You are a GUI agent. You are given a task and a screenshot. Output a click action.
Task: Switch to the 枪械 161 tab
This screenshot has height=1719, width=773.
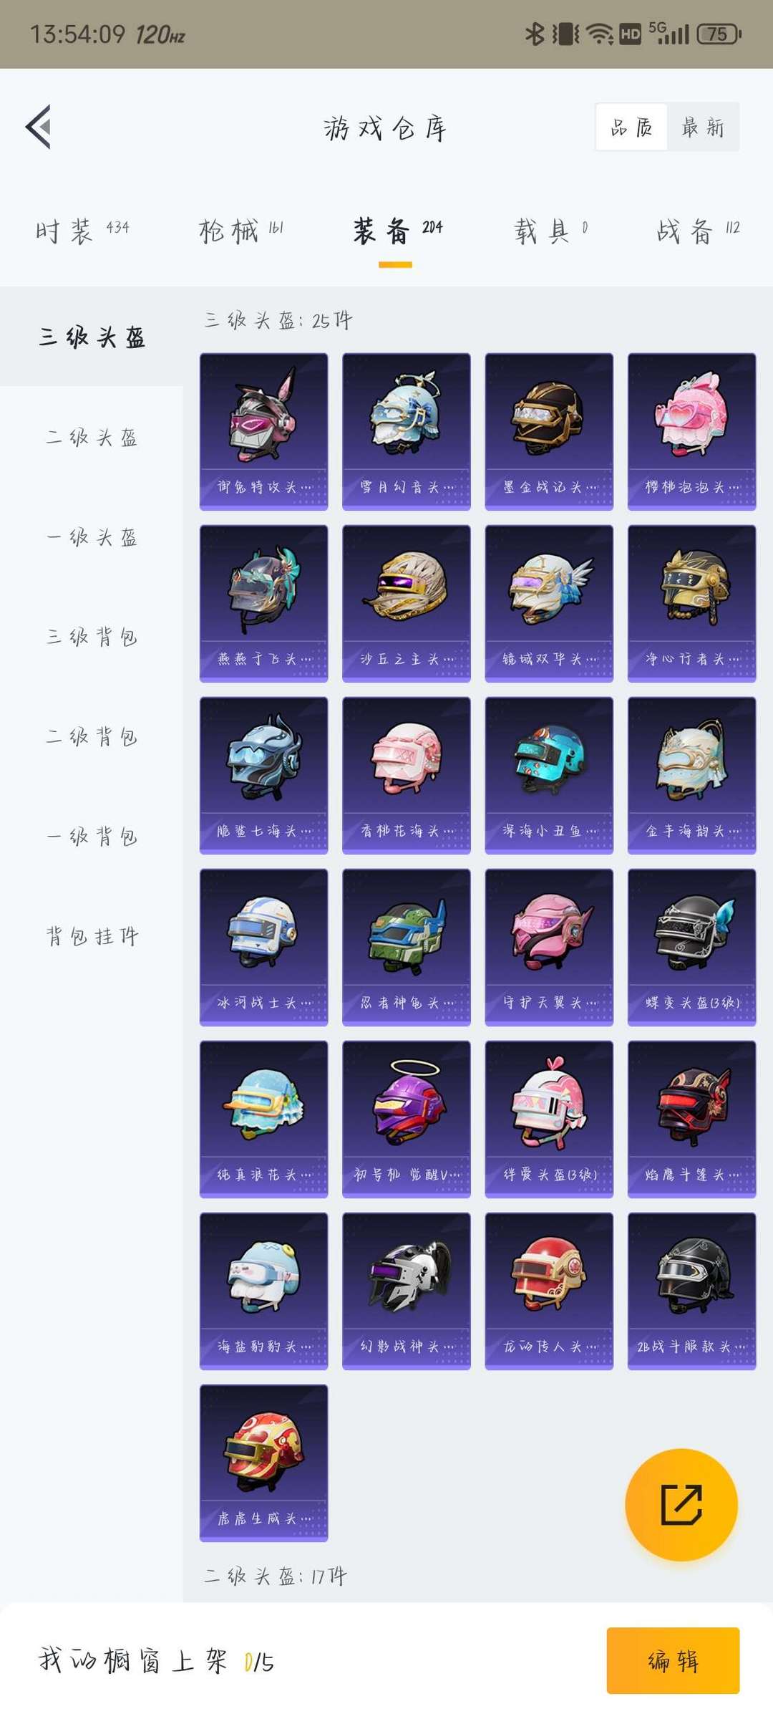tap(240, 231)
